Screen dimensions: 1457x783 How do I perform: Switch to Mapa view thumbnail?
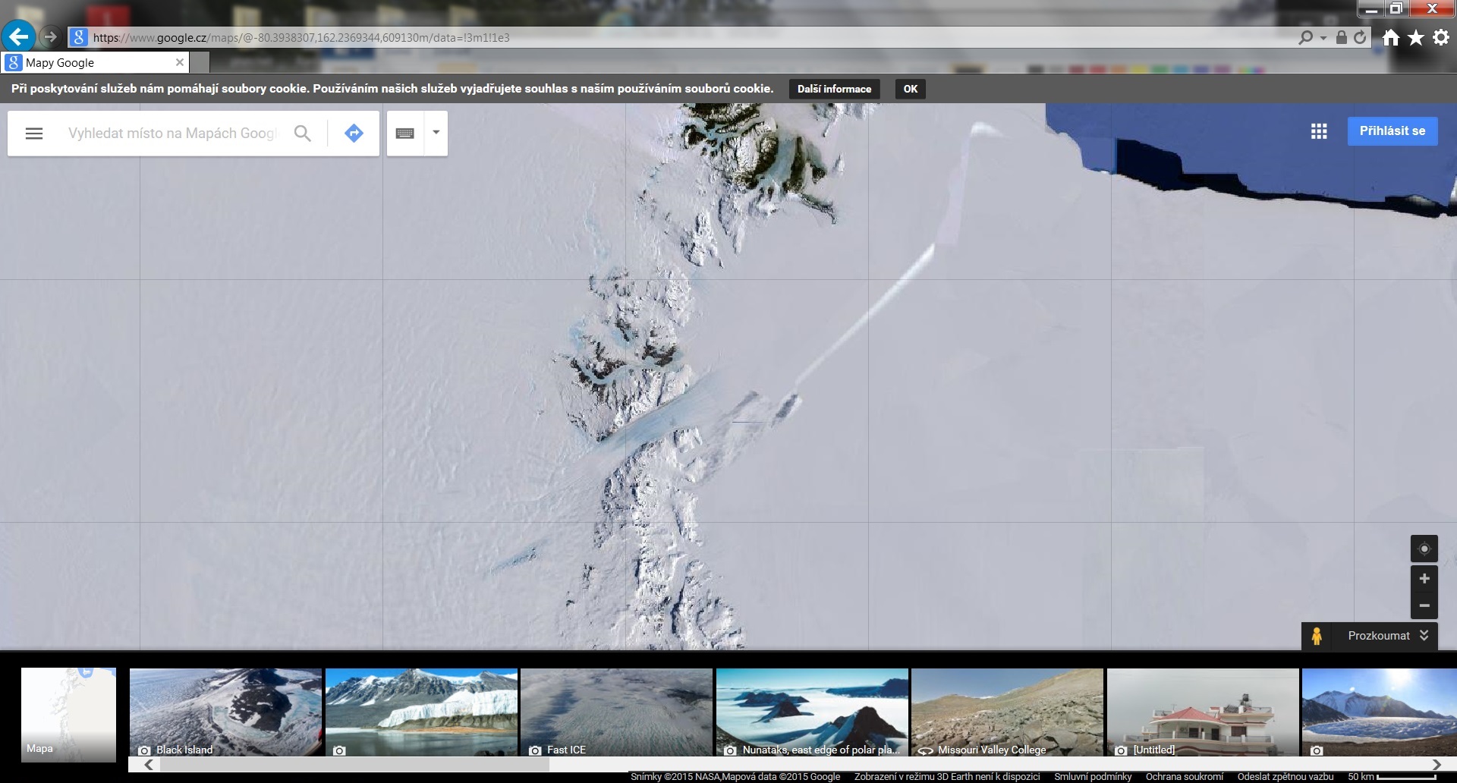tap(68, 714)
